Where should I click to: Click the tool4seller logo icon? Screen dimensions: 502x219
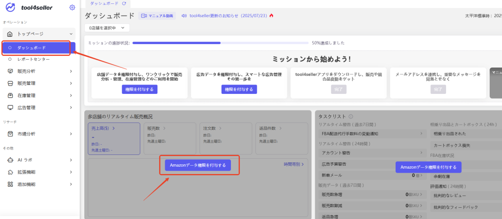pos(11,7)
